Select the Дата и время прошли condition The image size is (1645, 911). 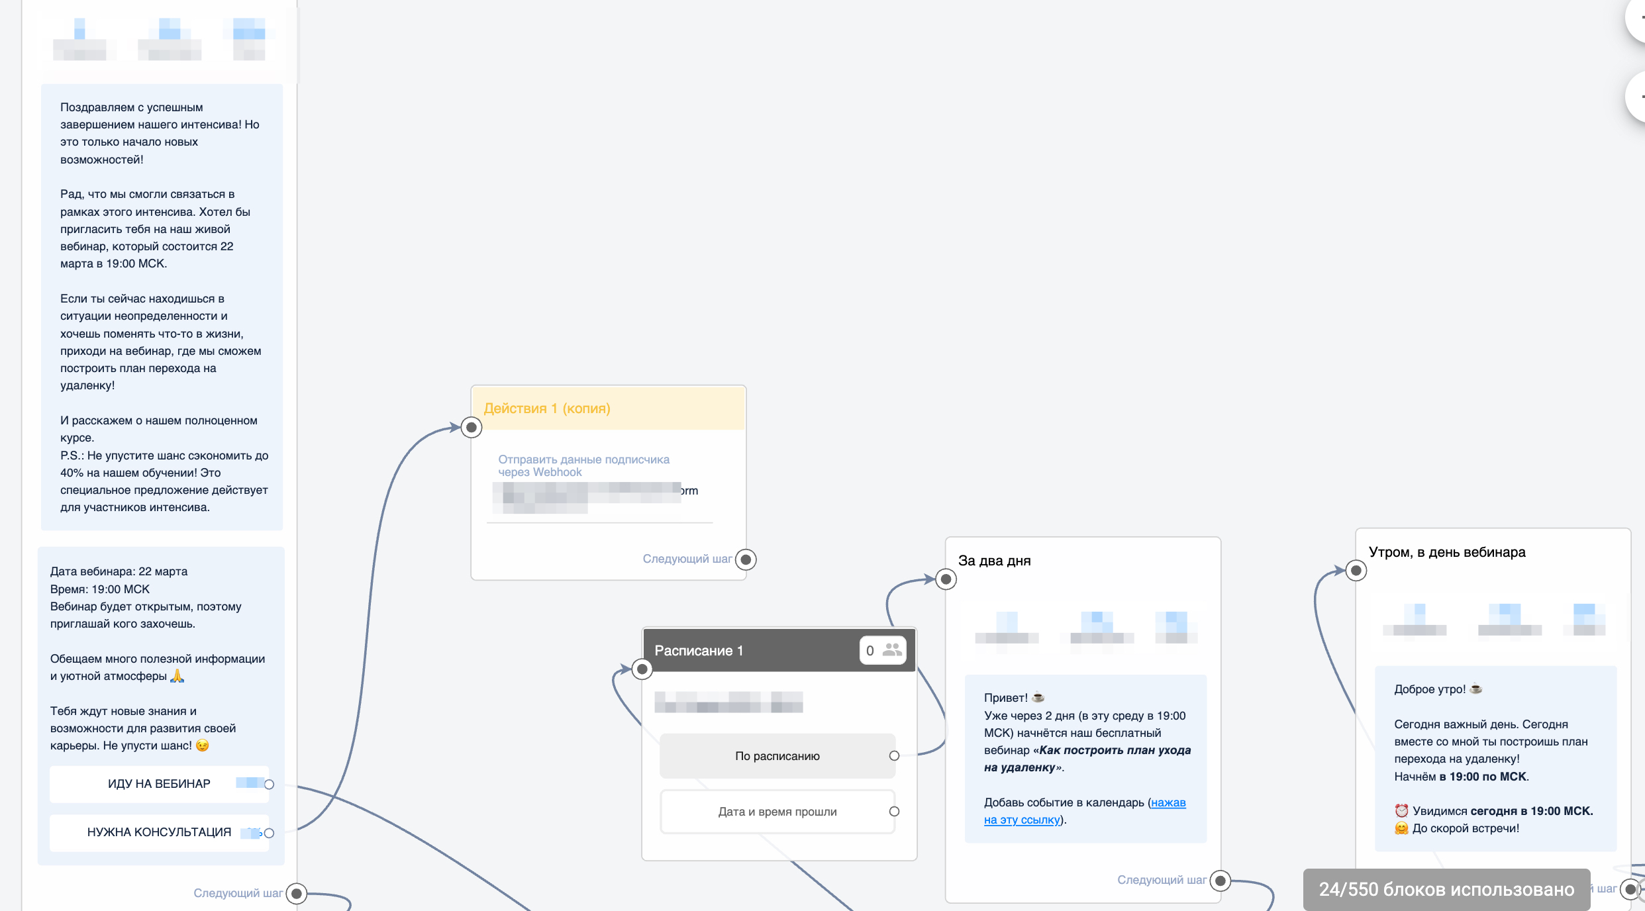click(x=777, y=811)
